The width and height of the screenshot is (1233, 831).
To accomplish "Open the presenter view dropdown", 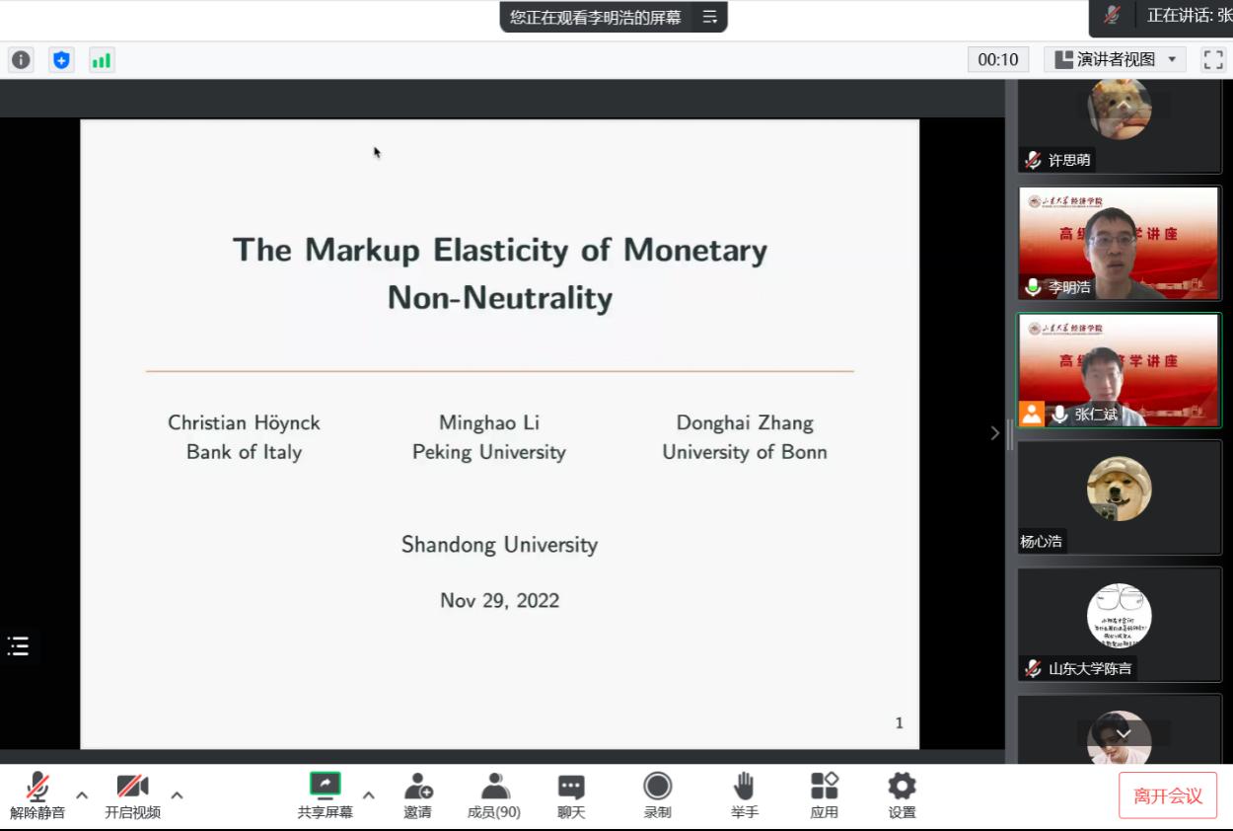I will tap(1115, 60).
